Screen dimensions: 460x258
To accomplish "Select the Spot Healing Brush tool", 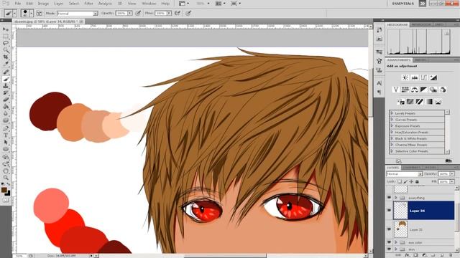I will coord(6,72).
